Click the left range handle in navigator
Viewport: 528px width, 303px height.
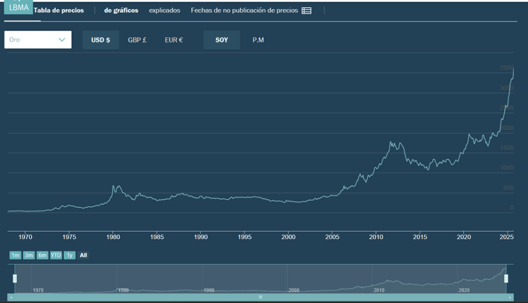pos(15,279)
